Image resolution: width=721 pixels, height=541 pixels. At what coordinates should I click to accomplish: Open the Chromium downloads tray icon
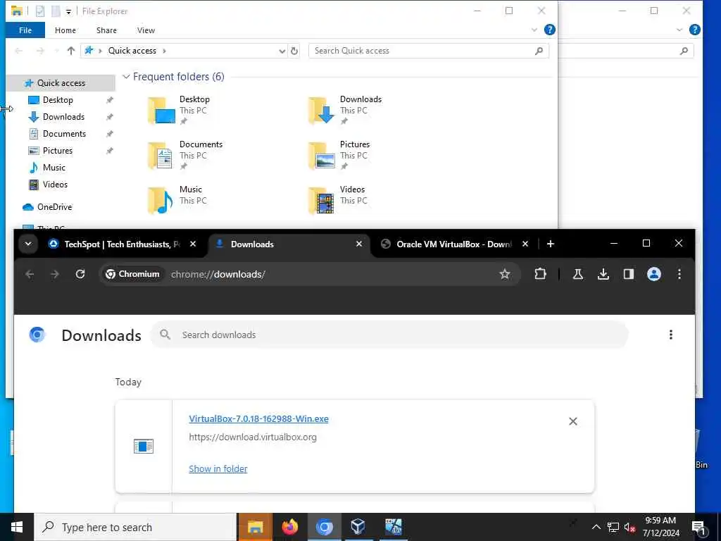click(x=603, y=274)
